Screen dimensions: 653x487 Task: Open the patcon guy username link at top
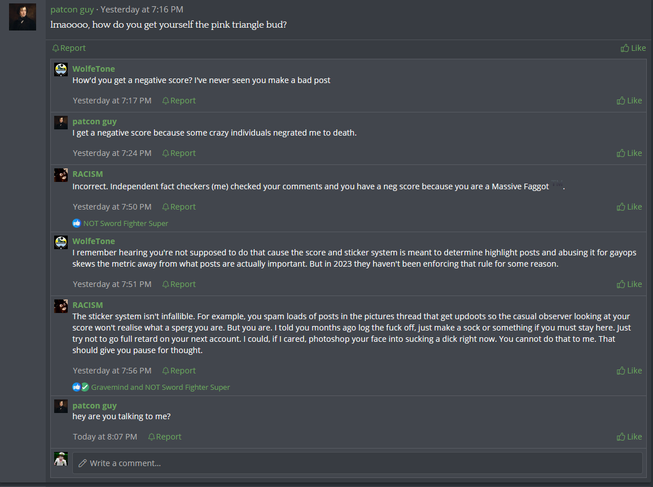click(x=72, y=10)
